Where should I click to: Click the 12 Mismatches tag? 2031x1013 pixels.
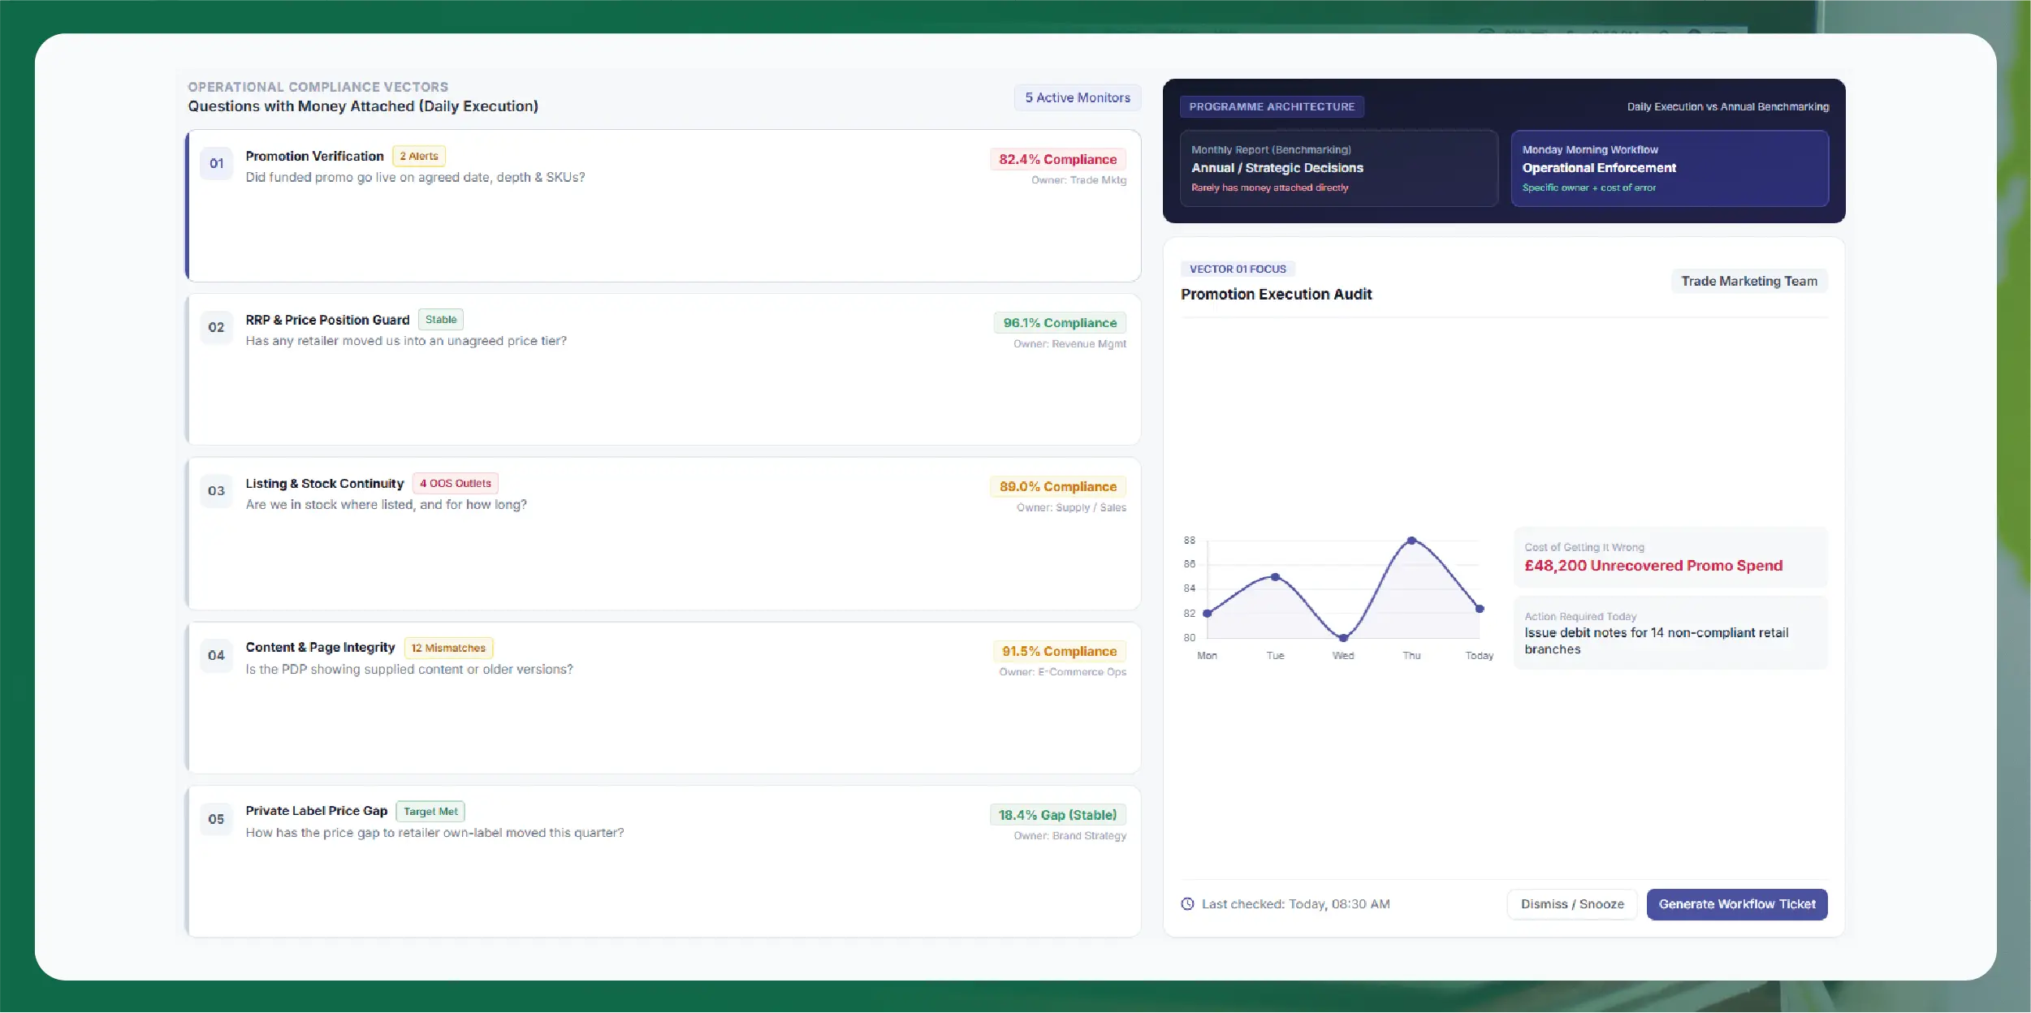[448, 648]
